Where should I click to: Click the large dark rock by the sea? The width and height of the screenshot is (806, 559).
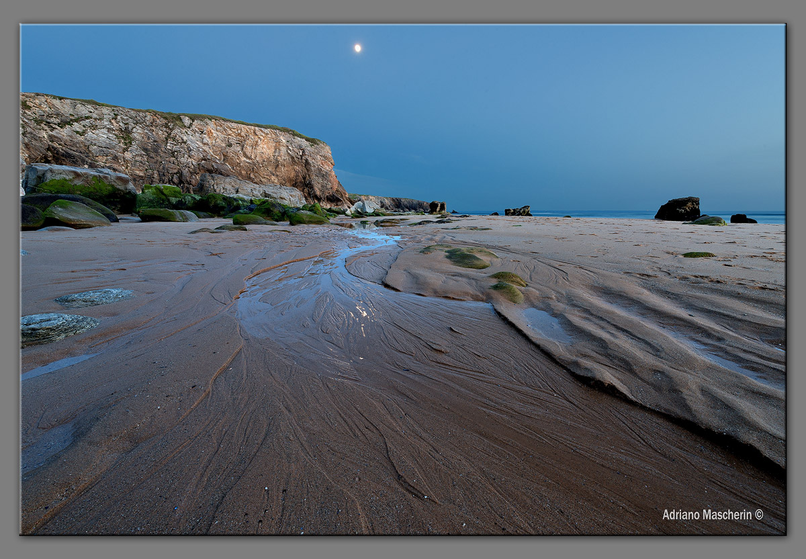coord(677,209)
